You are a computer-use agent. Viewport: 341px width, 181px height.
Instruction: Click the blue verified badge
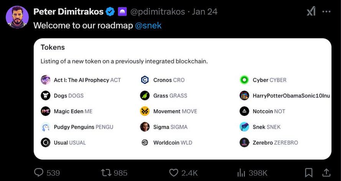pos(110,12)
